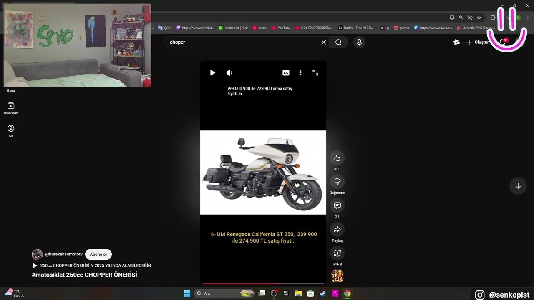Toggle closed captions on the short
This screenshot has width=534, height=300.
(286, 73)
